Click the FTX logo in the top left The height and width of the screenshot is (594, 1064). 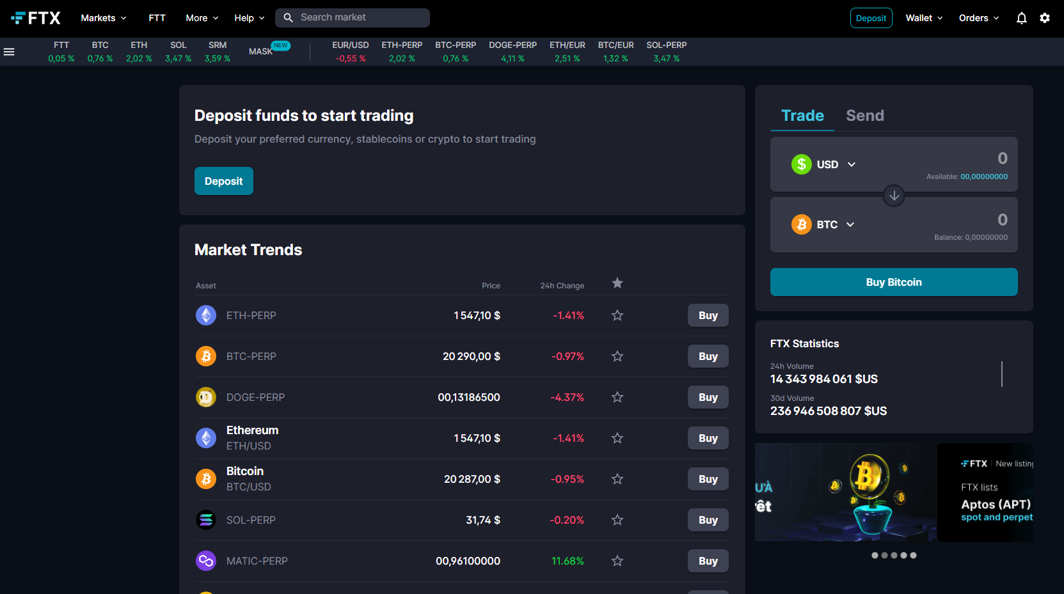tap(36, 17)
